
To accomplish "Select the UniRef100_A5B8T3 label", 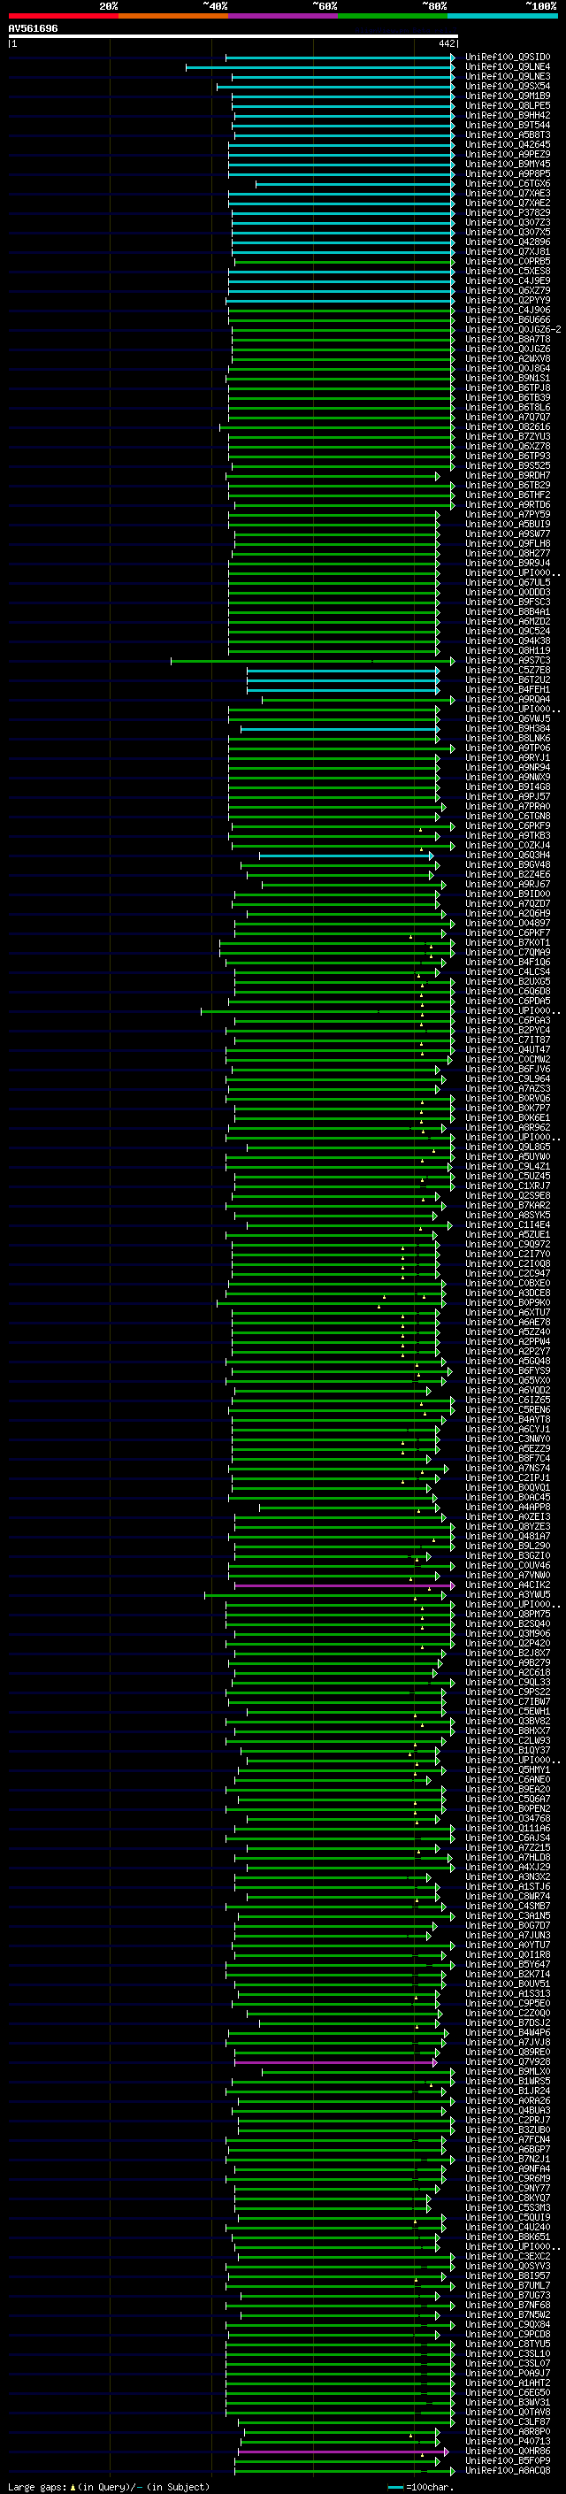I will (508, 134).
